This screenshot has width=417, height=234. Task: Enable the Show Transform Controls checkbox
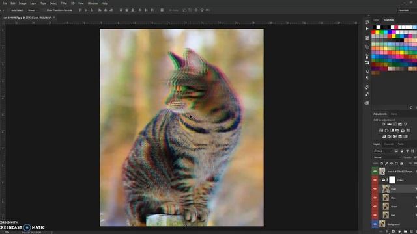coord(44,10)
